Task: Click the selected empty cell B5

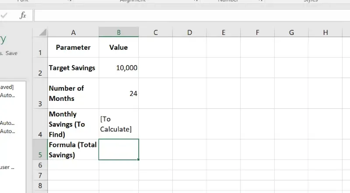Action: [x=119, y=149]
